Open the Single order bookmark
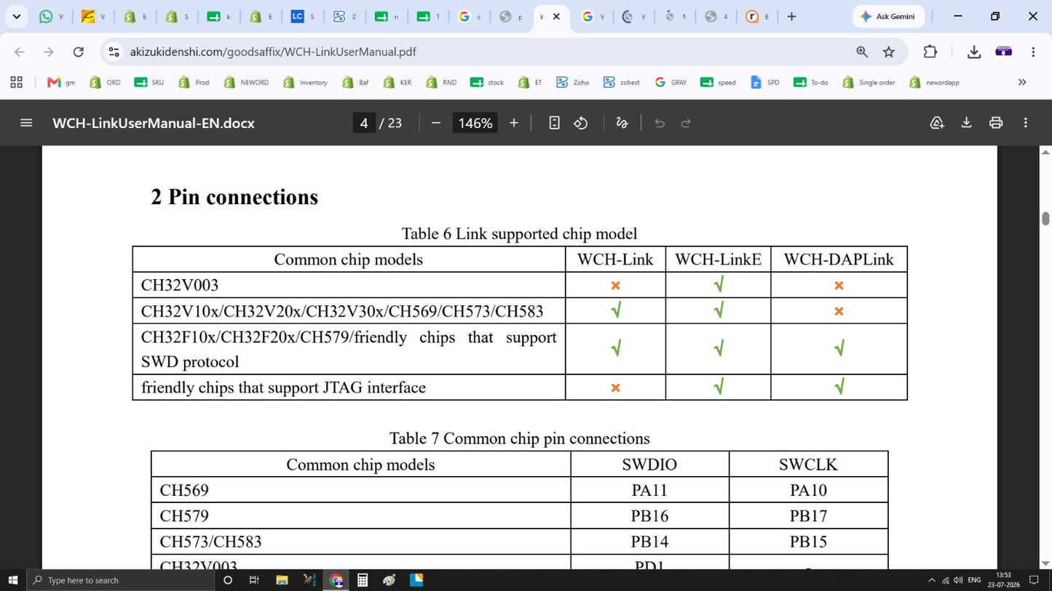The width and height of the screenshot is (1052, 591). click(869, 82)
